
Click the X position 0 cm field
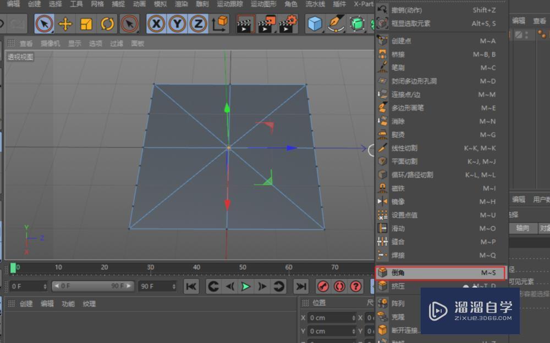coord(332,318)
